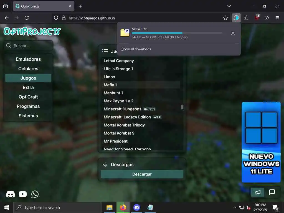The width and height of the screenshot is (284, 213).
Task: Open the YouTube channel icon
Action: 23,194
